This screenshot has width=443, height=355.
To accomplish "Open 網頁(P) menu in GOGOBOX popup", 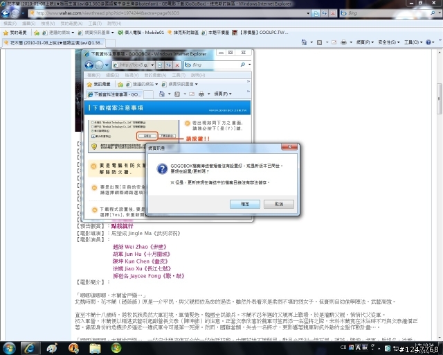I will point(223,94).
